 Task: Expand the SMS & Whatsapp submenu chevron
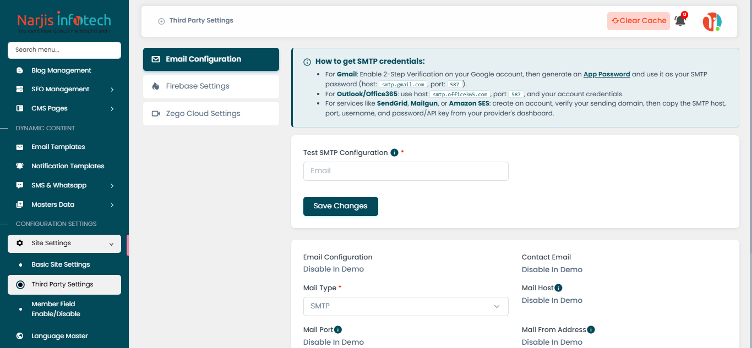click(112, 186)
